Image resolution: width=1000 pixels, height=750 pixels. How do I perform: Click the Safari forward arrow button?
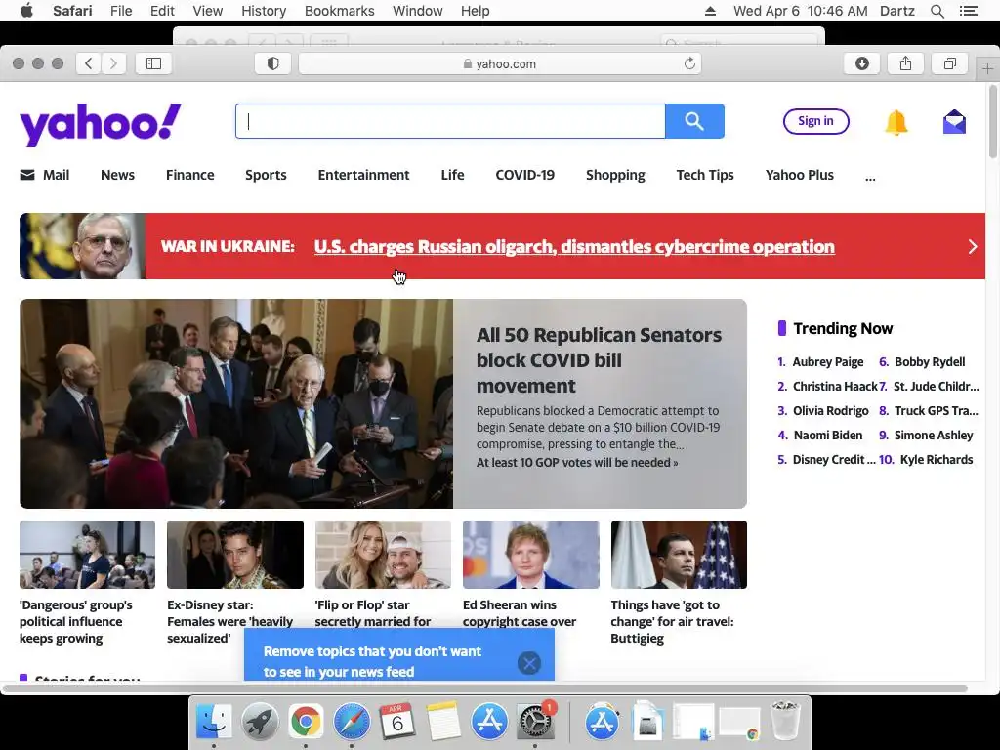point(113,63)
